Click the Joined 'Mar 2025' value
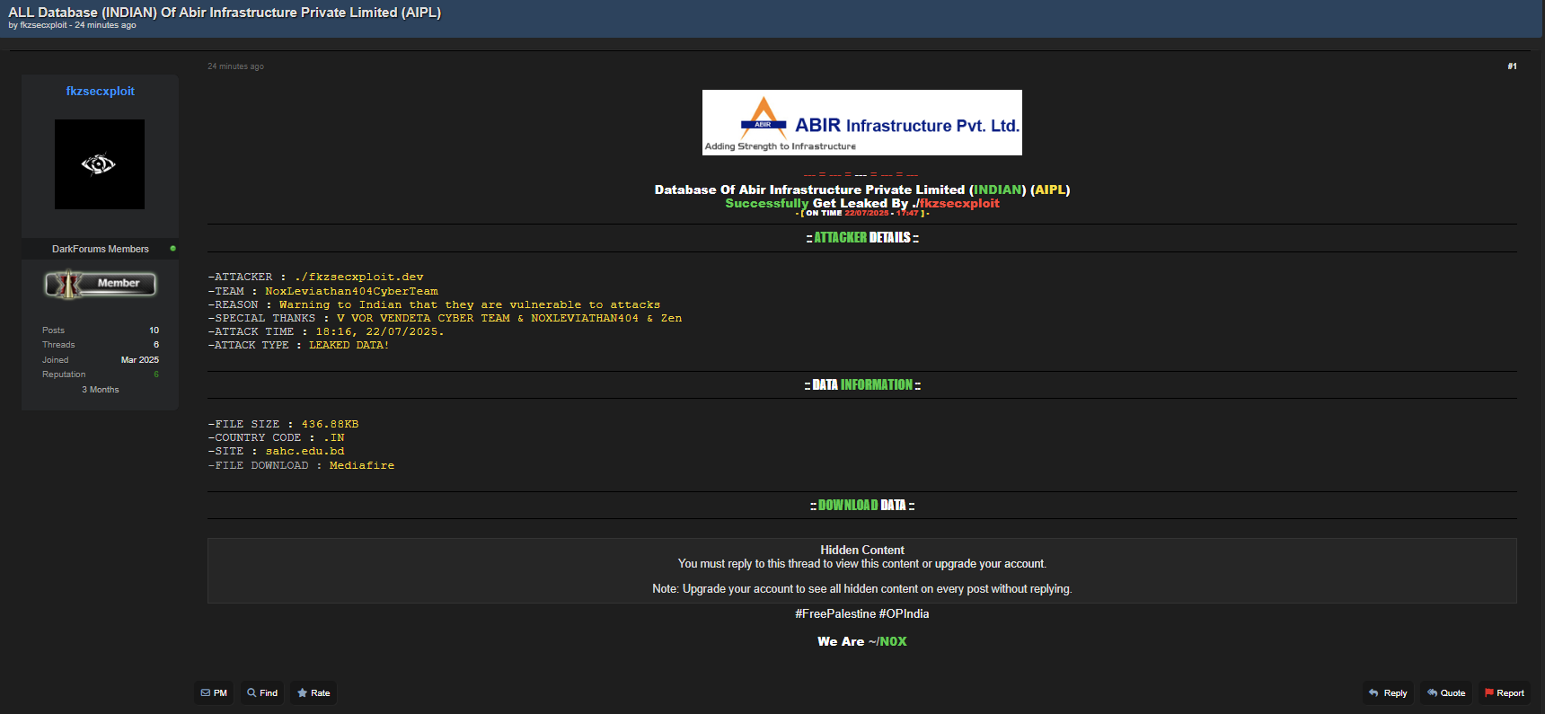Image resolution: width=1545 pixels, height=714 pixels. click(x=140, y=360)
